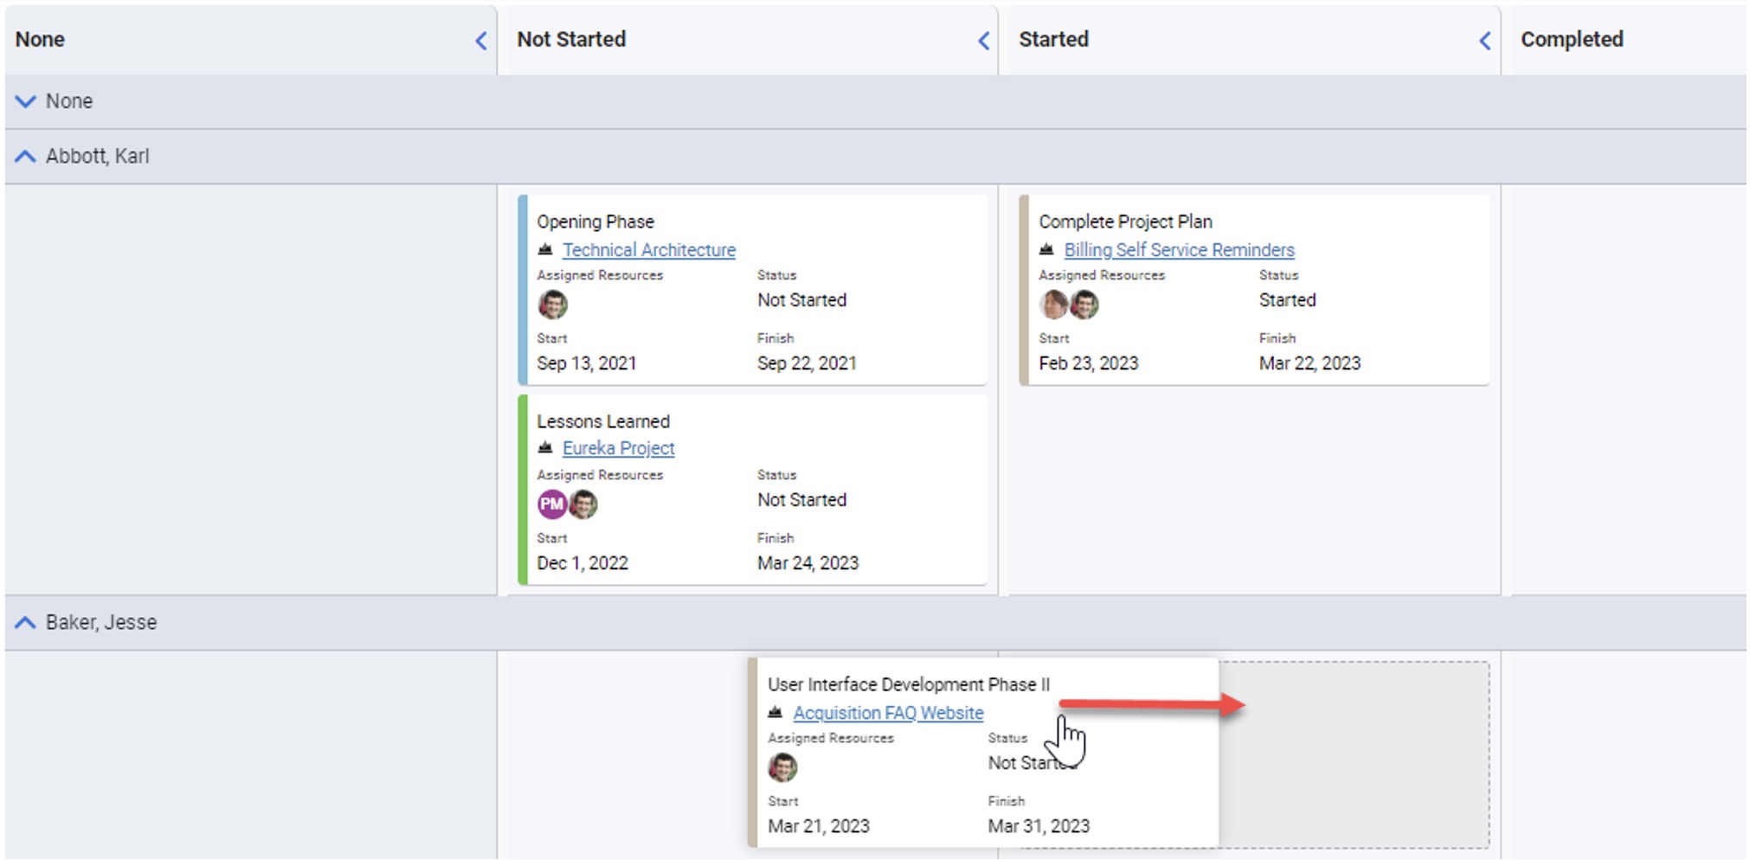Collapse the Not Started column chevron
Image resolution: width=1750 pixels, height=860 pixels.
pyautogui.click(x=983, y=41)
